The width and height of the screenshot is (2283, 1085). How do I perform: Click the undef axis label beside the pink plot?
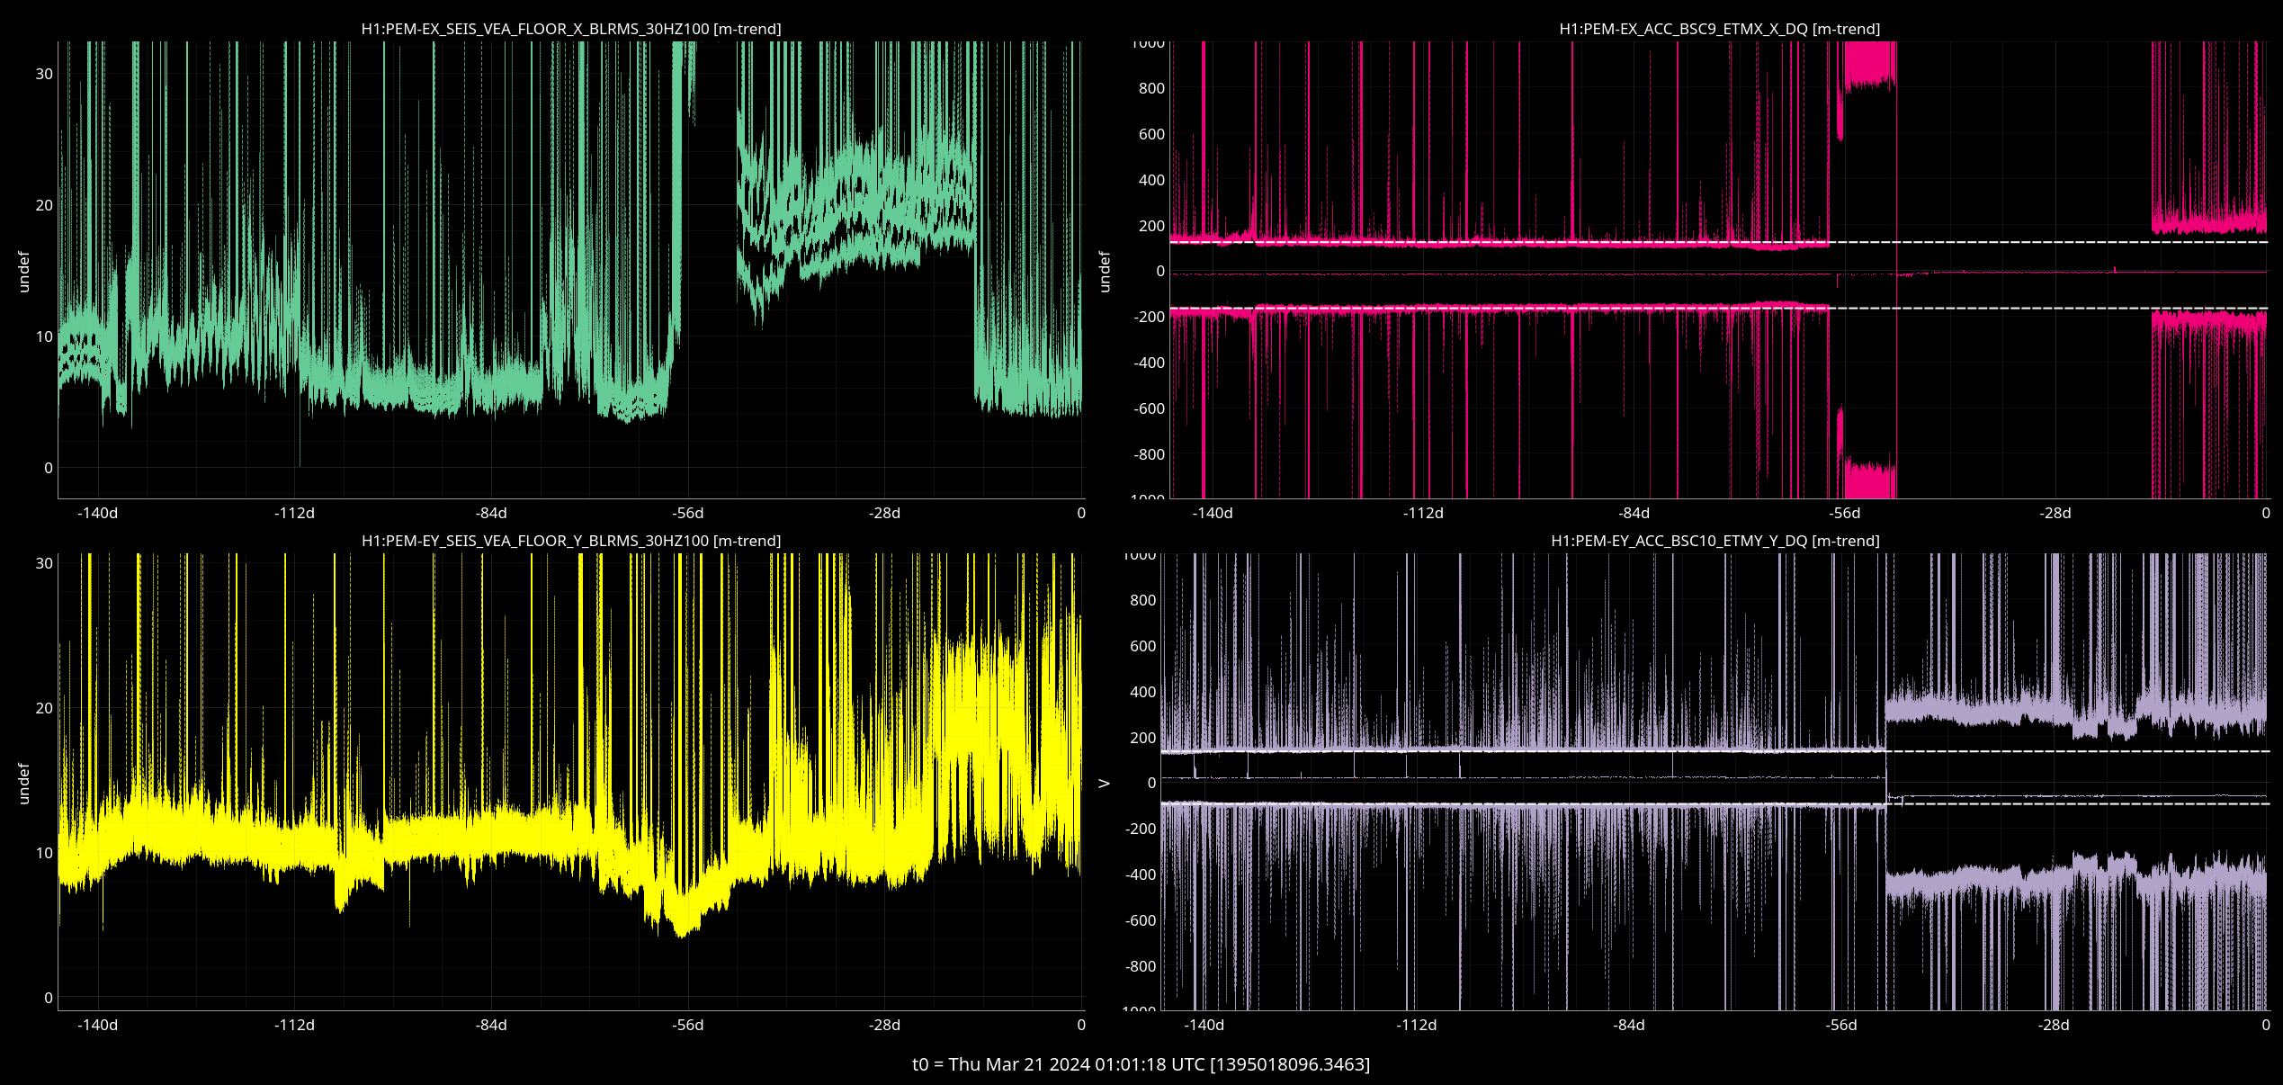click(1105, 271)
